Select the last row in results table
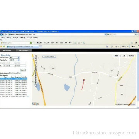 14,94
